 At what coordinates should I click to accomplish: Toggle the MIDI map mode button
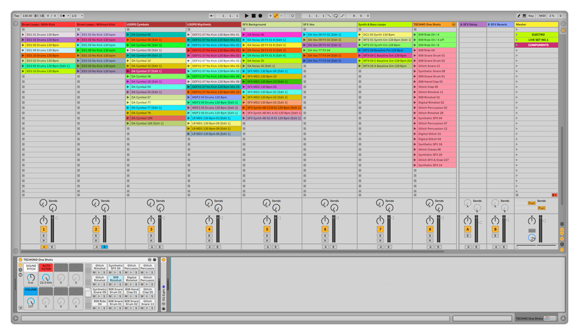[x=542, y=16]
